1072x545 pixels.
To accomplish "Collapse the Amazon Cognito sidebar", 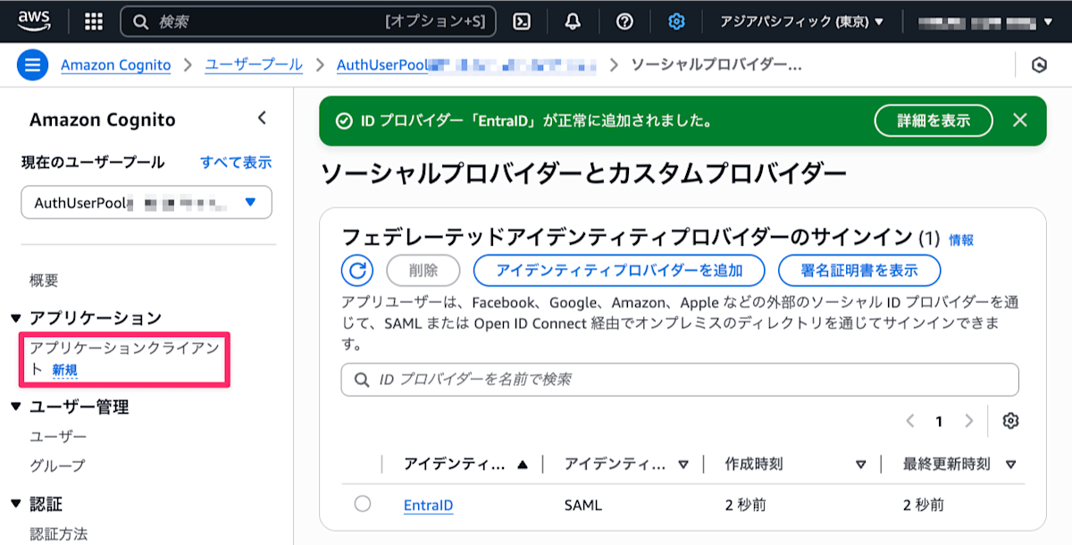I will coord(262,118).
